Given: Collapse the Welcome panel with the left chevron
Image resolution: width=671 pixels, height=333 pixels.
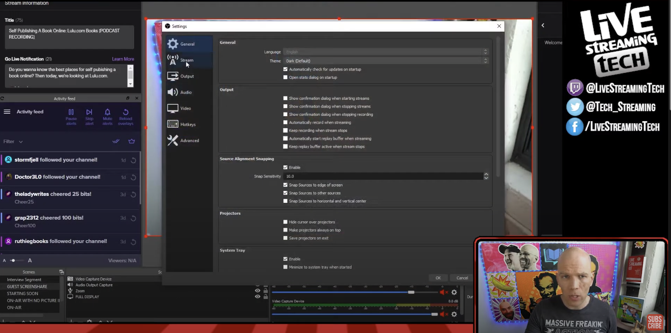Looking at the screenshot, I should pos(543,25).
